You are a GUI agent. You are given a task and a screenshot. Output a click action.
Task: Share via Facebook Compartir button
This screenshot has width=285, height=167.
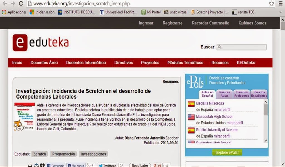tap(55, 165)
